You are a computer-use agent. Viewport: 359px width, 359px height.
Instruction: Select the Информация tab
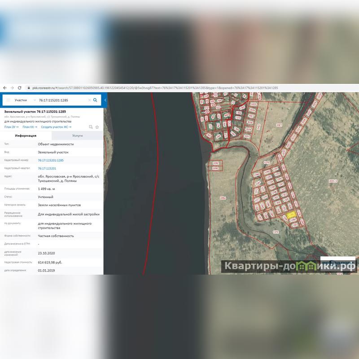(26, 136)
